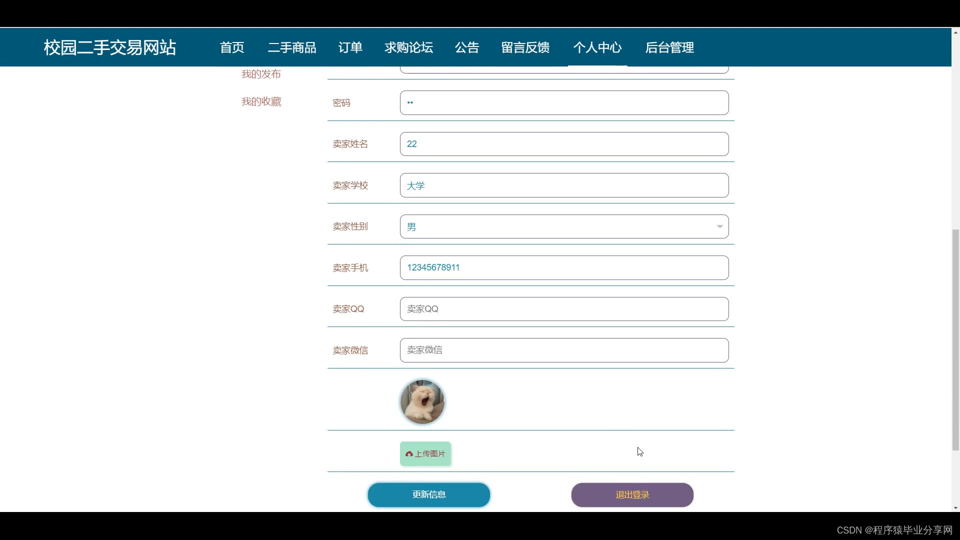The width and height of the screenshot is (960, 540).
Task: Open 我的发布 my posts link
Action: (x=261, y=74)
